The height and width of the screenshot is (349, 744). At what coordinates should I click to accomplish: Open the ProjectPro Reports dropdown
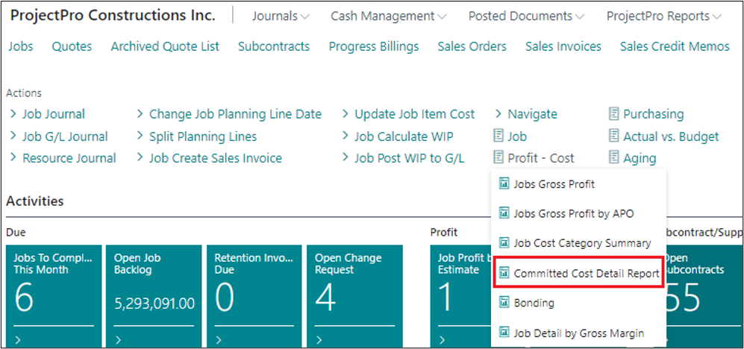(663, 16)
